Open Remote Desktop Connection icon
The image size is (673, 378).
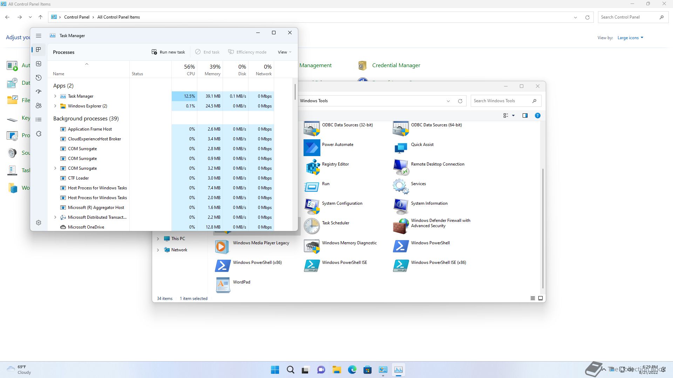(x=401, y=167)
